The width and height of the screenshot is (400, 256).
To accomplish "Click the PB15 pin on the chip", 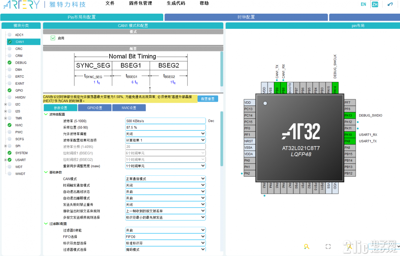I will (350, 154).
